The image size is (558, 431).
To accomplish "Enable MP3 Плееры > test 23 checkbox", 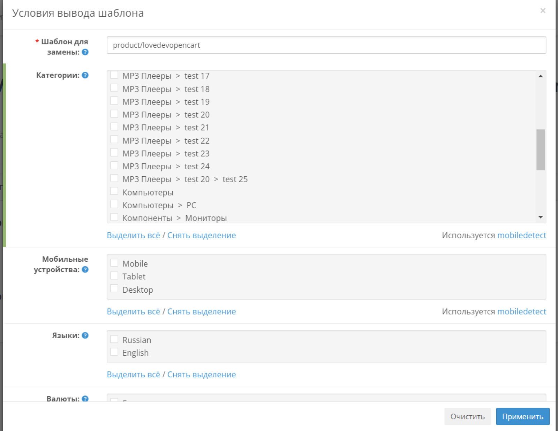I will [114, 152].
